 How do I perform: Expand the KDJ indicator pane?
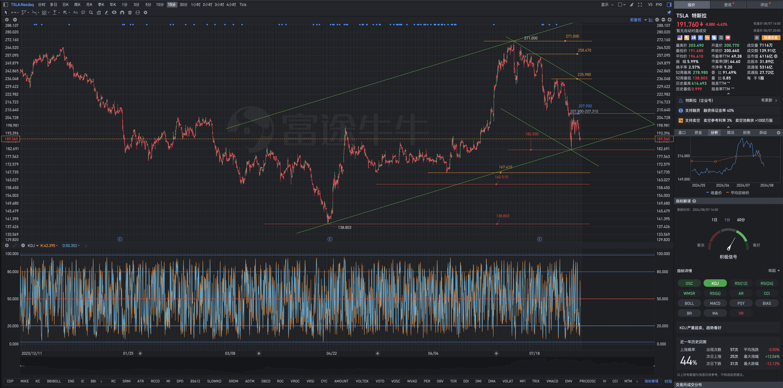click(x=15, y=245)
